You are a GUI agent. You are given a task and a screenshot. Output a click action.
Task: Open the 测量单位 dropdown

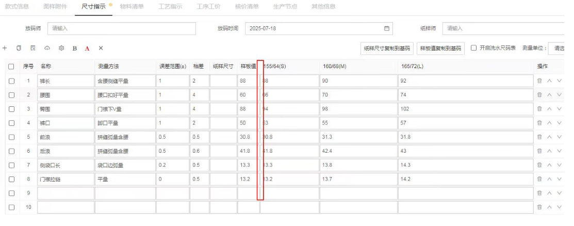(559, 48)
